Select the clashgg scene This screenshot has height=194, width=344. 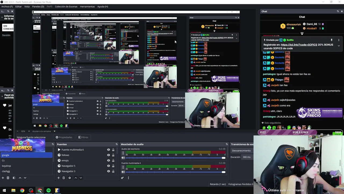coord(26,171)
